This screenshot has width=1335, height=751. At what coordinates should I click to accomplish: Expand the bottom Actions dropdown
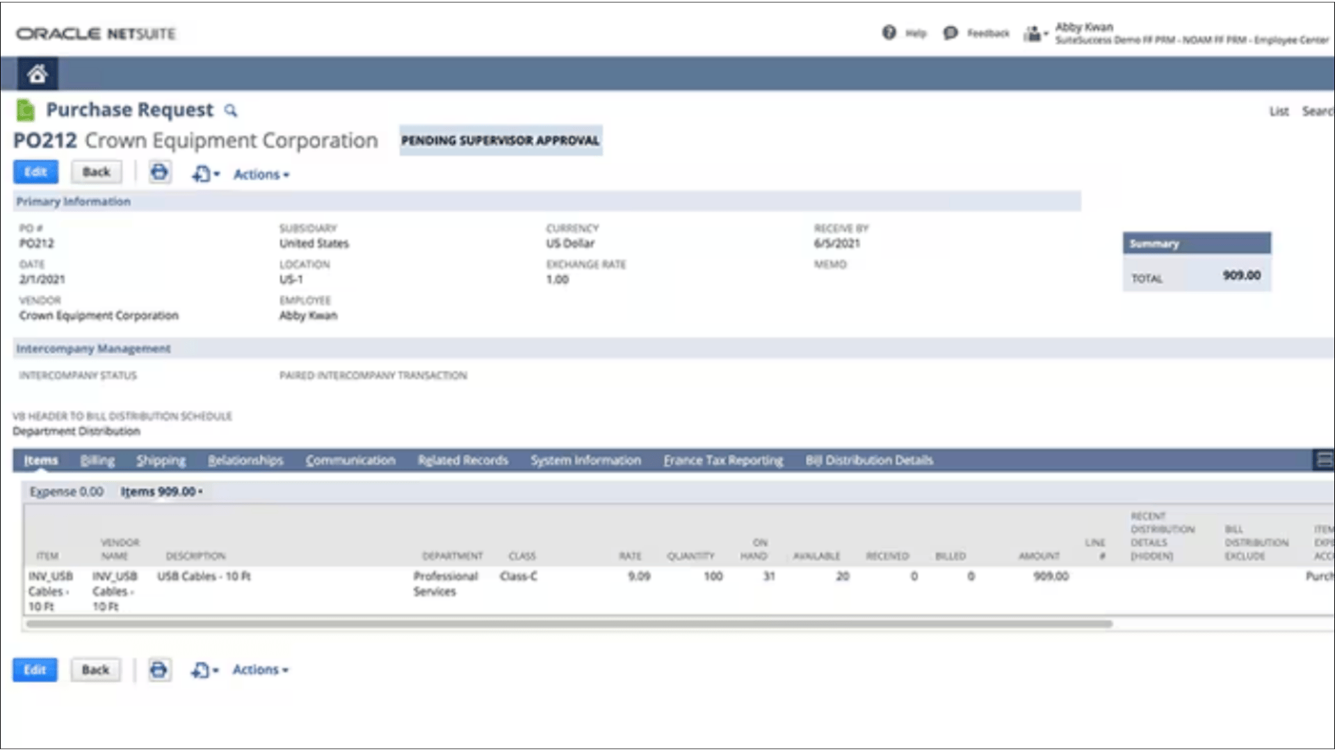click(x=260, y=670)
